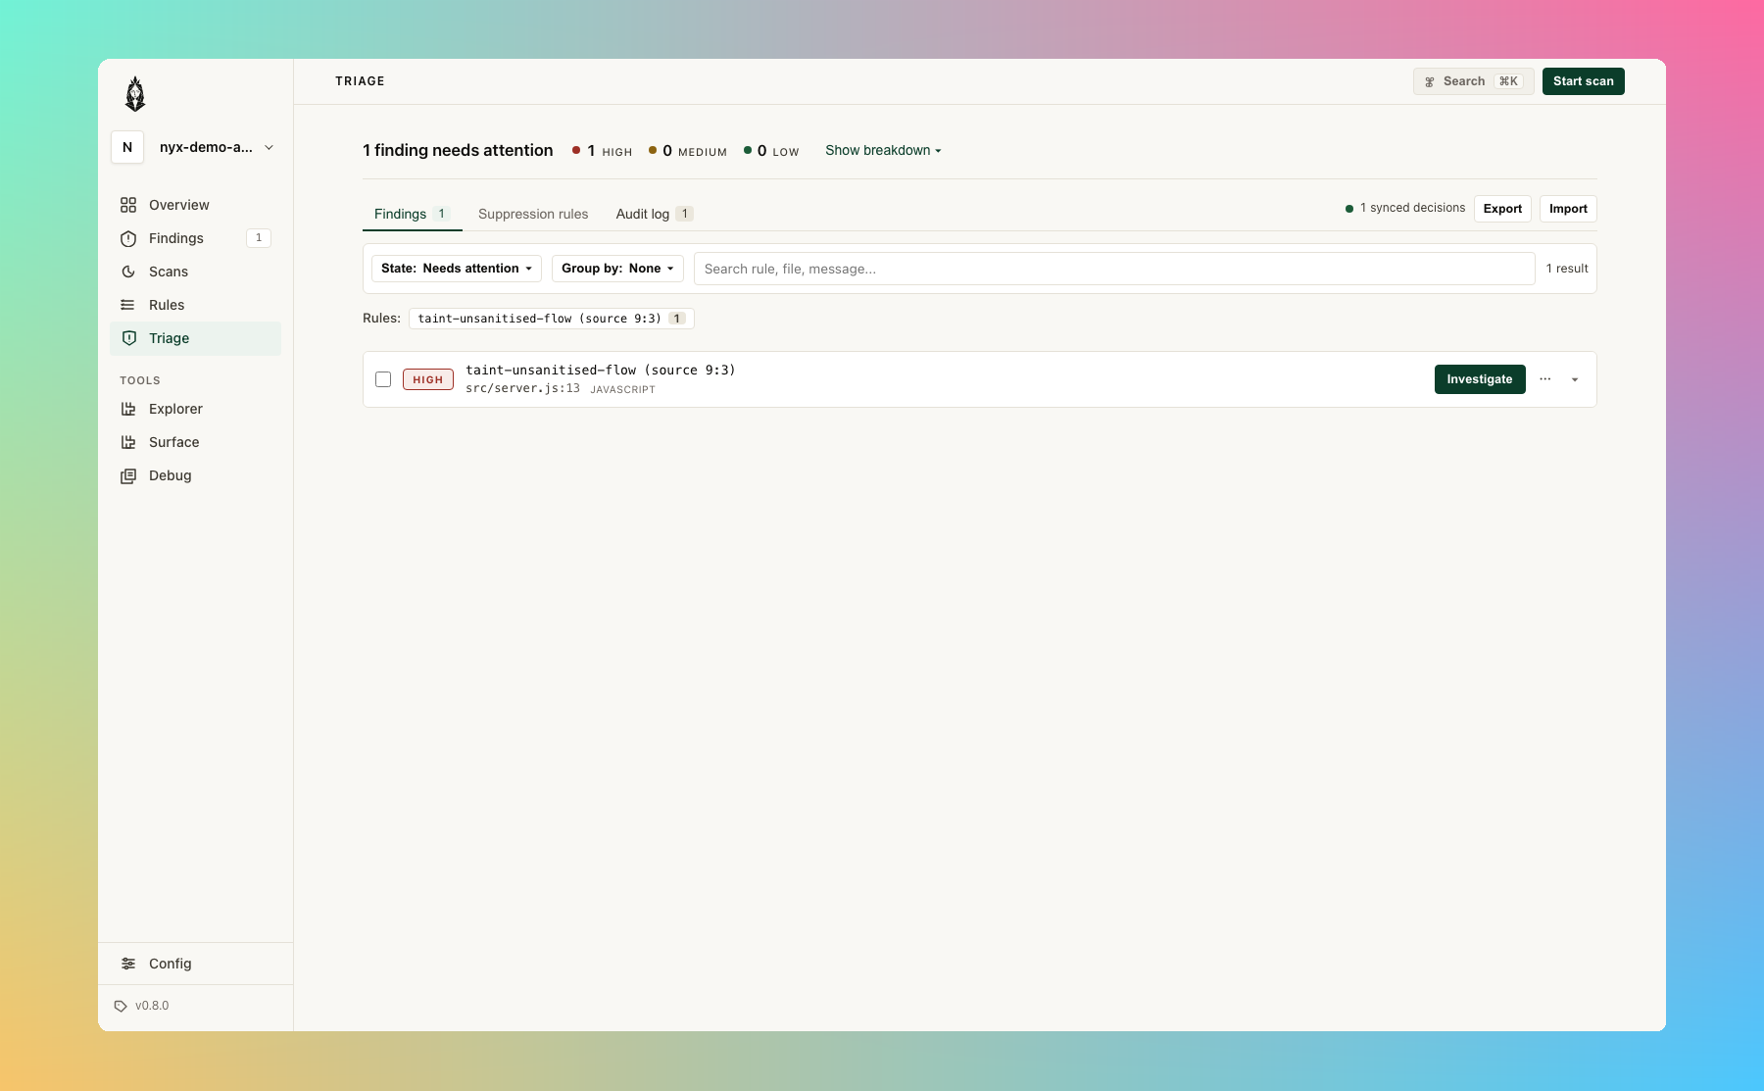Expand the finding row details caret

pos(1575,379)
